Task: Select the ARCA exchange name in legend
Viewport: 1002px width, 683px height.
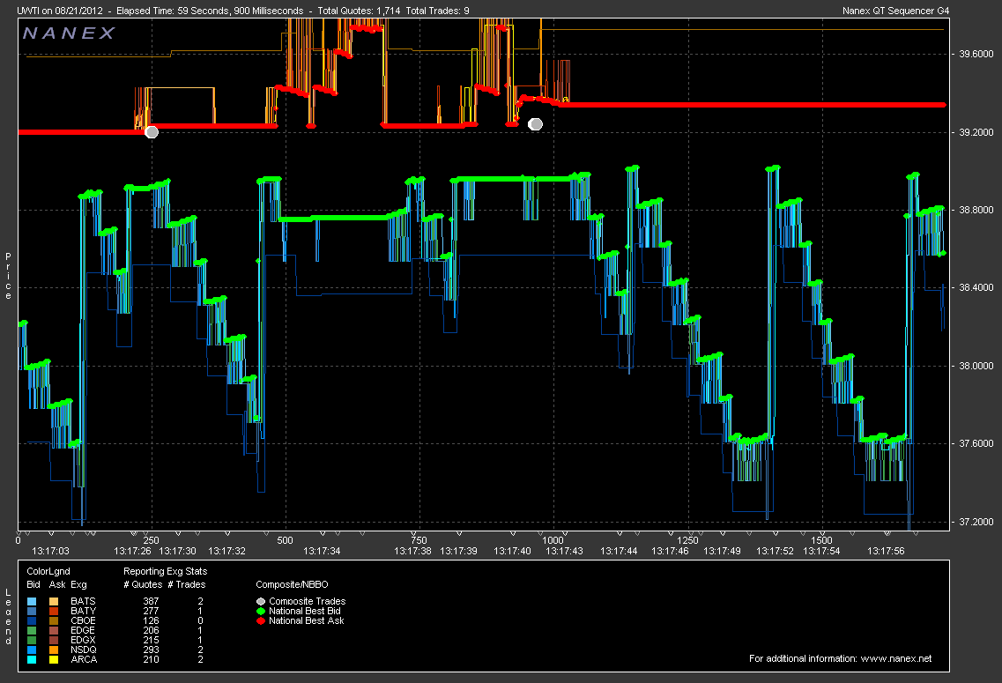Action: pos(84,659)
